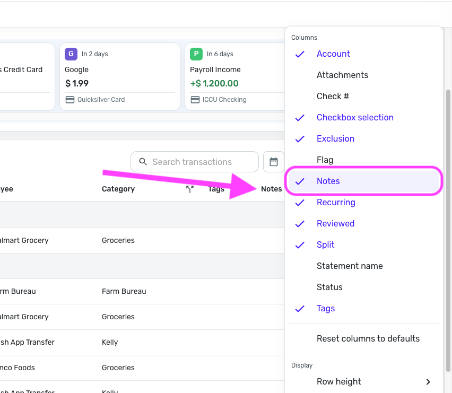Open the Google upcoming bill card
The width and height of the screenshot is (452, 393).
coord(120,77)
